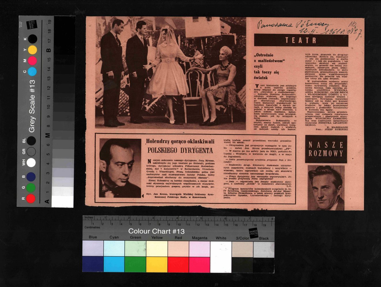Select the saturated red swatch on Colour Chart
381x287 pixels.
pos(178,264)
